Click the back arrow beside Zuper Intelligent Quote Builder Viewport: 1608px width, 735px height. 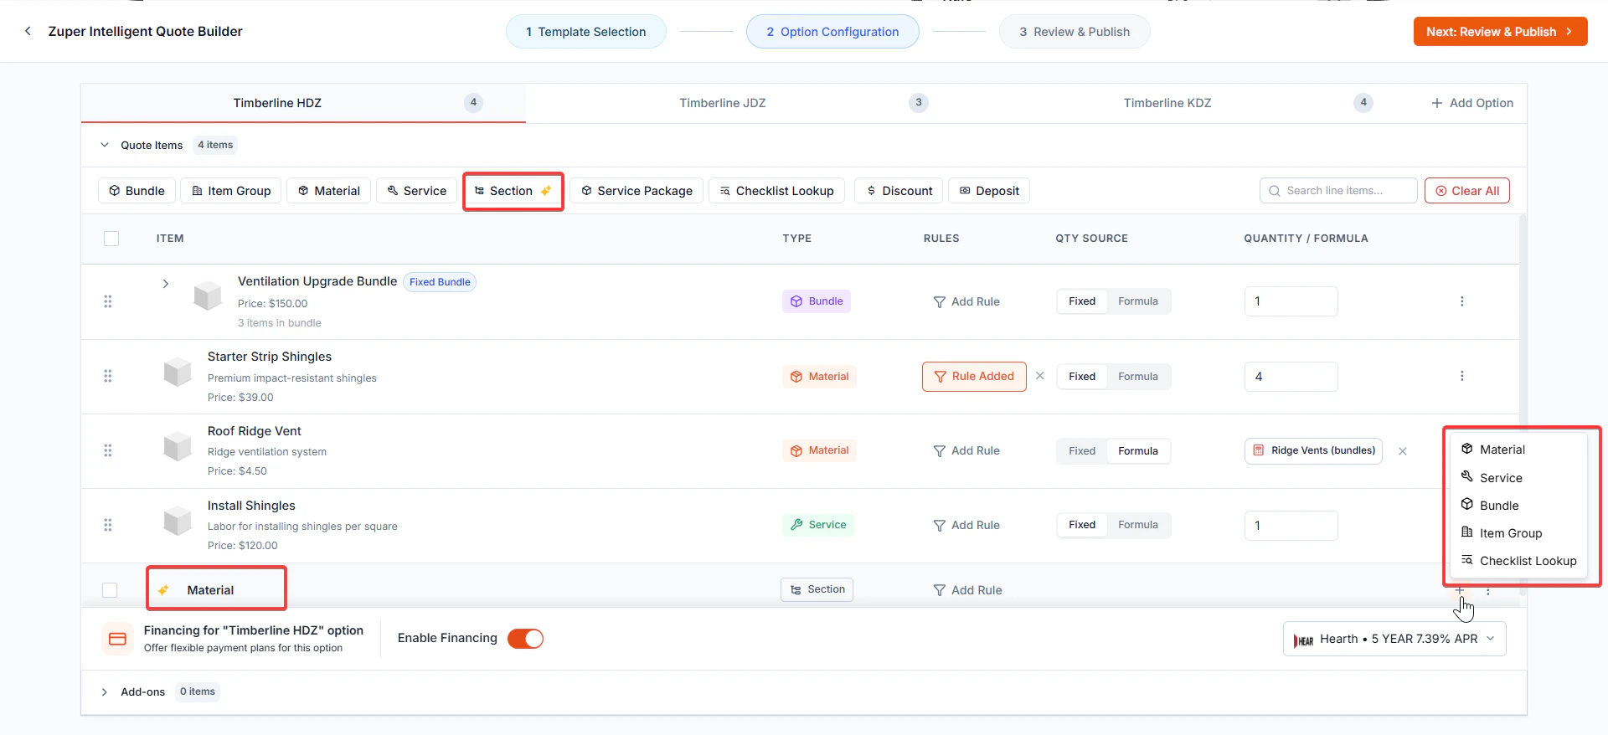(x=28, y=31)
